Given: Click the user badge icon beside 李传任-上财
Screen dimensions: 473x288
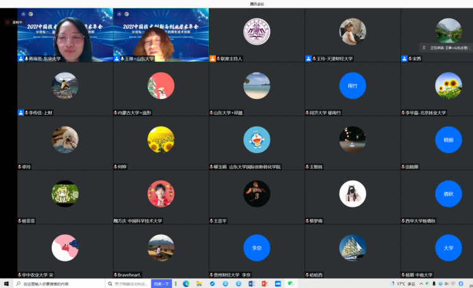Looking at the screenshot, I should 21,113.
